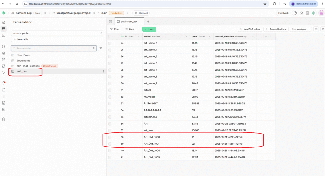Viewport: 325px width, 176px height.
Task: Click the Filter button
Action: click(x=115, y=29)
